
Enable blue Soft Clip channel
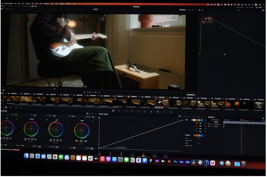(x=202, y=136)
